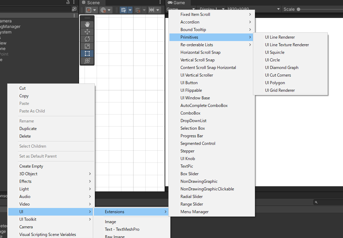The image size is (343, 238).
Task: Toggle grid visibility in Scene toolbar
Action: pyautogui.click(x=124, y=10)
